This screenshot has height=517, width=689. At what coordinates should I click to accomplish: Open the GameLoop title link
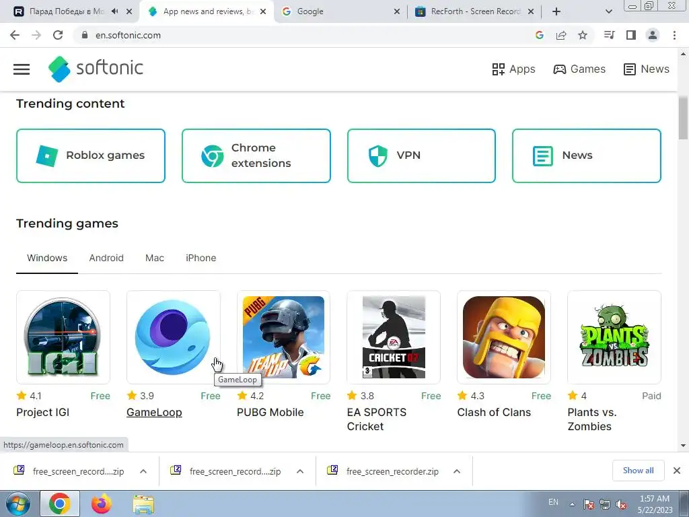[154, 413]
